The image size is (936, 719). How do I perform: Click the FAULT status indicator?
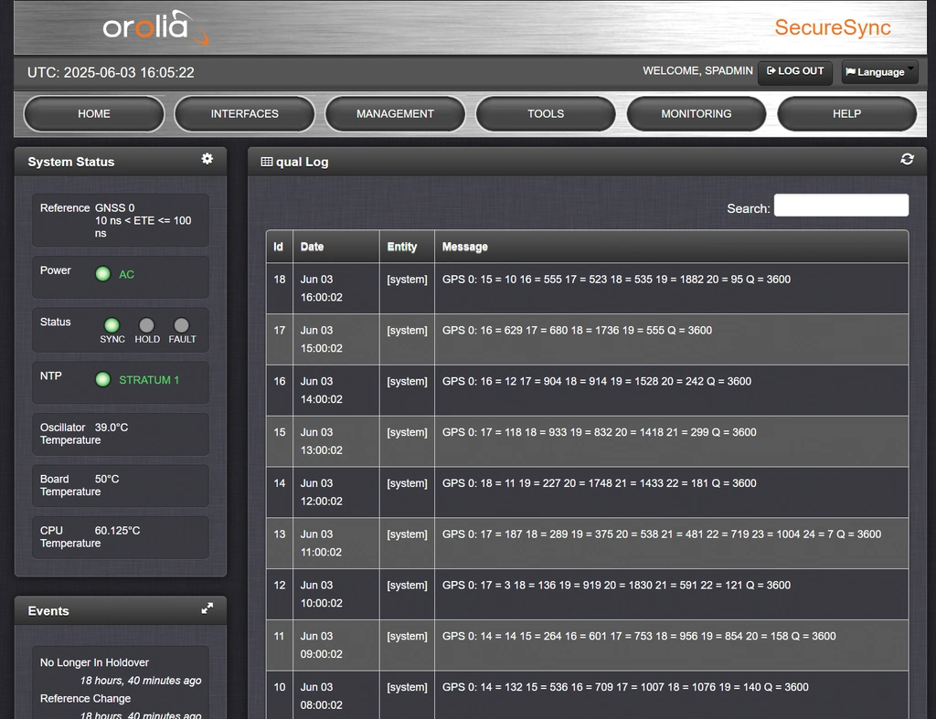[182, 325]
